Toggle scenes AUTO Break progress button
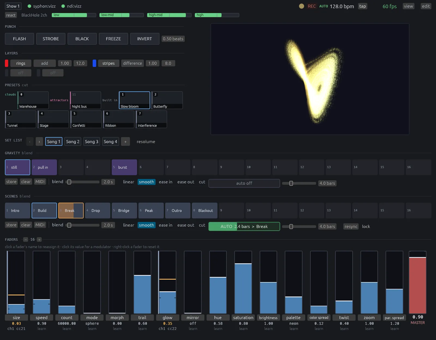This screenshot has height=340, width=436. (244, 226)
